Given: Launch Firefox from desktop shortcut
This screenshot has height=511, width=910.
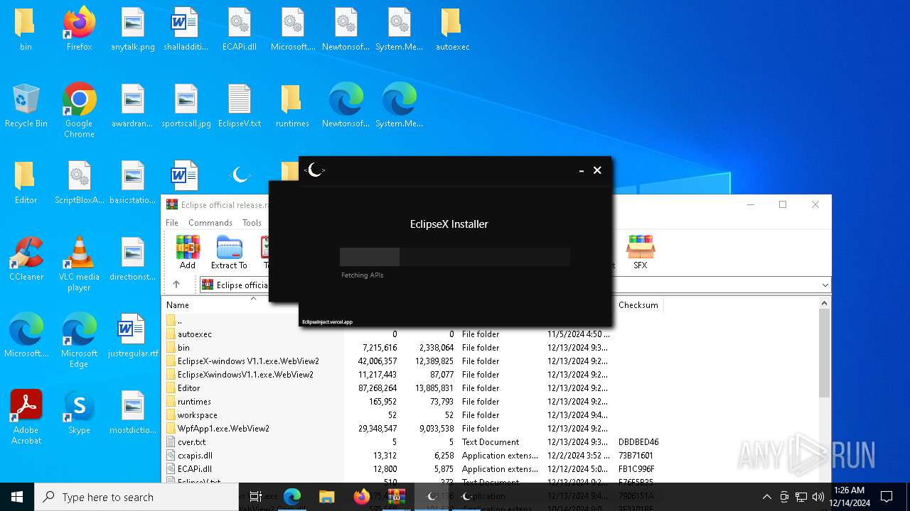Looking at the screenshot, I should coord(79,30).
